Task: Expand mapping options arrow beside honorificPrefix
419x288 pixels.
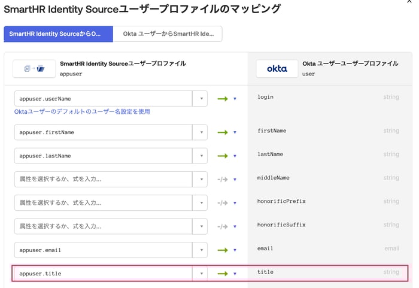Action: (235, 203)
